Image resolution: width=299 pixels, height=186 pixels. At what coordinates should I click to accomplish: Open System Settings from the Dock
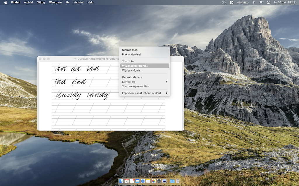click(x=159, y=181)
